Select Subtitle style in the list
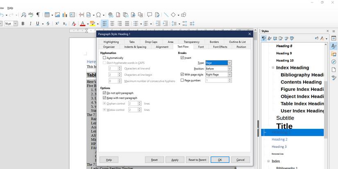338x169 pixels. coord(285,118)
